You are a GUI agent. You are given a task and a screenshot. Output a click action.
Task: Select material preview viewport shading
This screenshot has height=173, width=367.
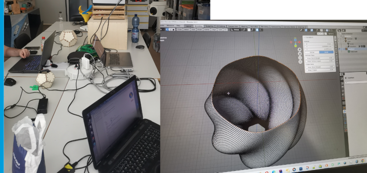(329, 30)
